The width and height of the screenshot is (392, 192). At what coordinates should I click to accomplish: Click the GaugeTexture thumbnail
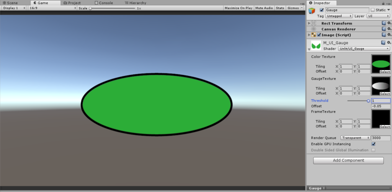[381, 86]
